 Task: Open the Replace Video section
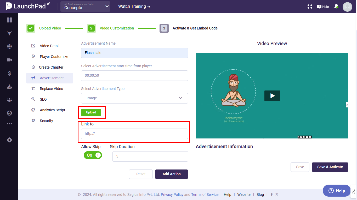click(x=50, y=89)
